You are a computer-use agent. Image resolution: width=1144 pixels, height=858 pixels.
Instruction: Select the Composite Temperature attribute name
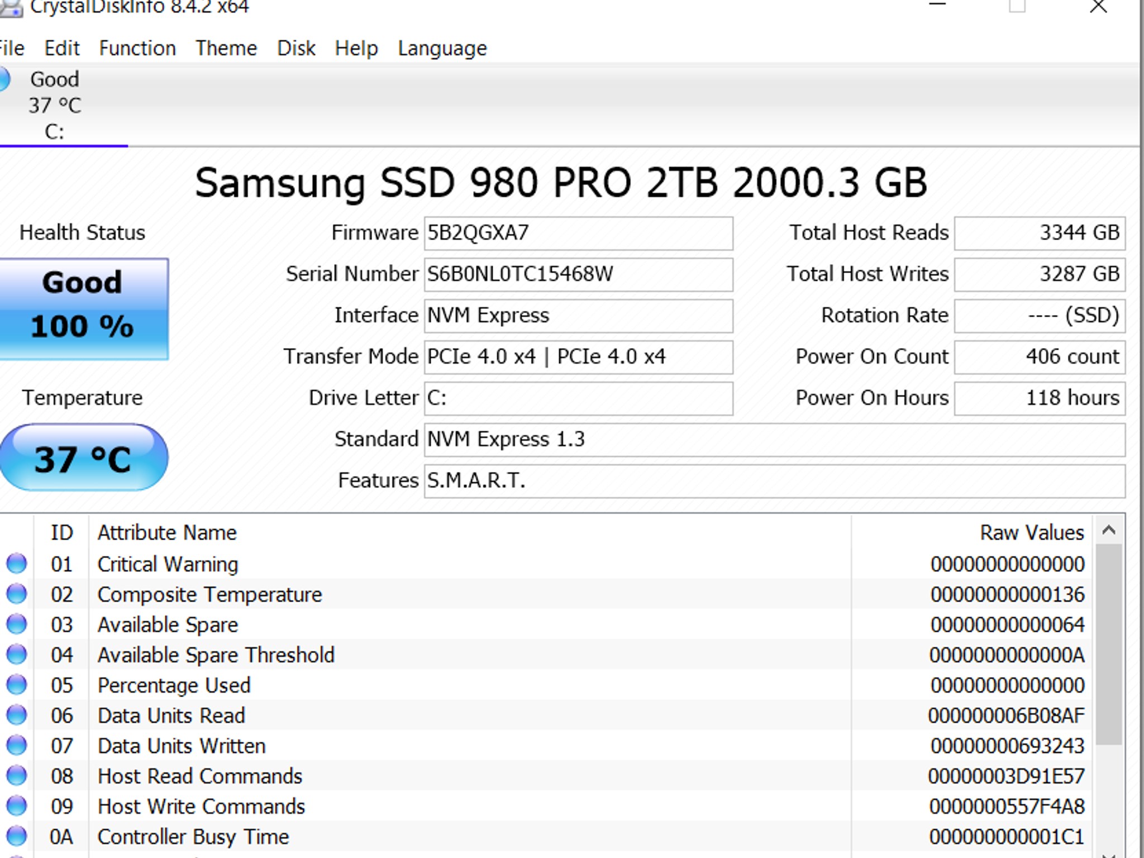click(209, 594)
